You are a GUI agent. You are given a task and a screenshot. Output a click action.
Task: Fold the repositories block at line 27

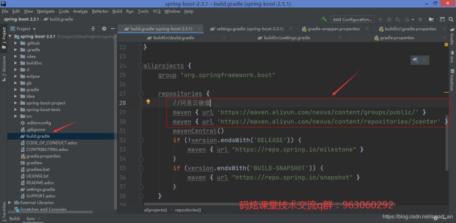[x=141, y=94]
